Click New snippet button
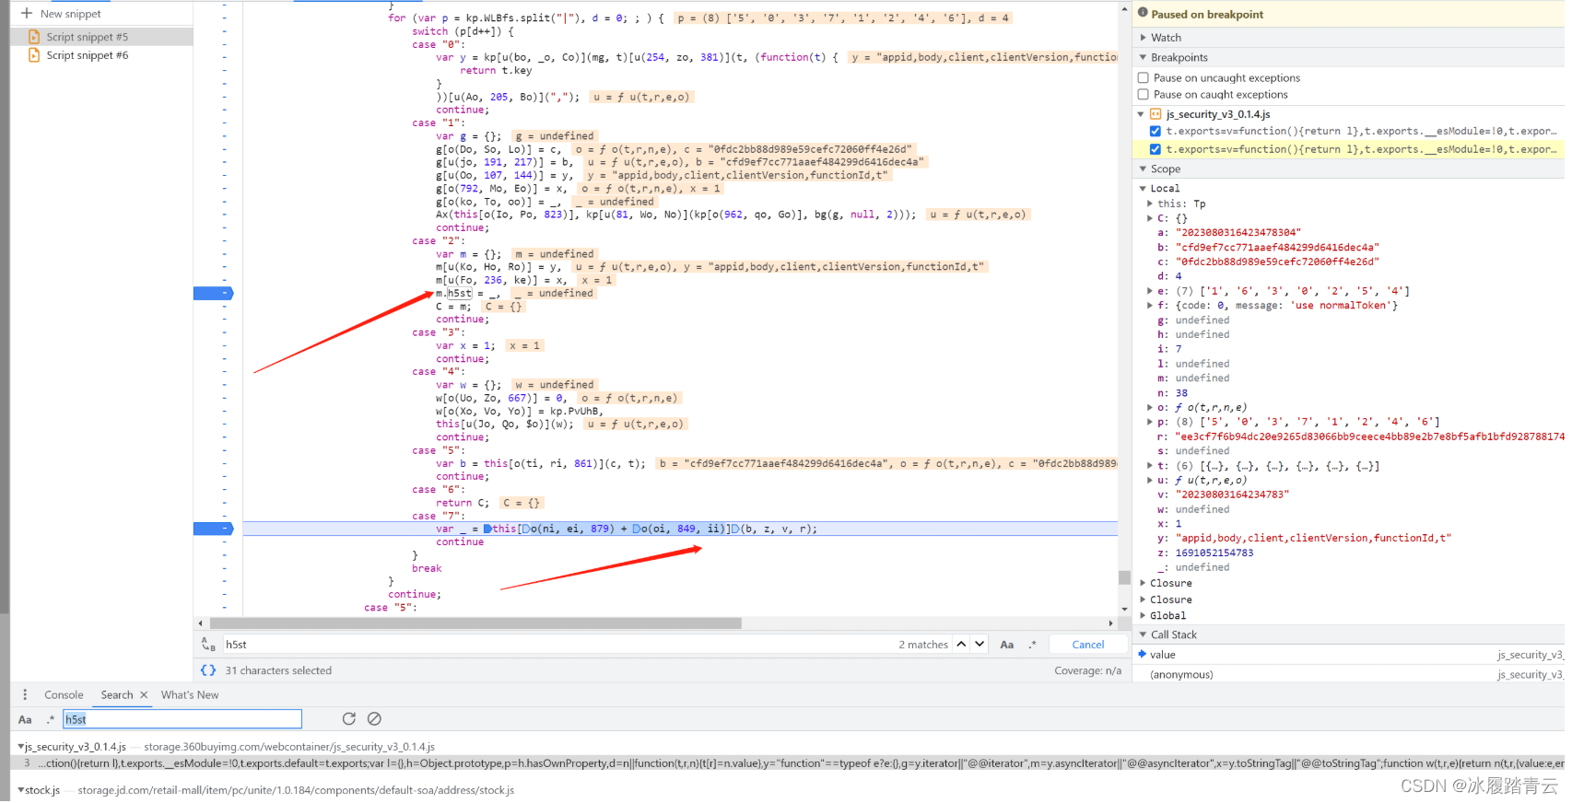The width and height of the screenshot is (1572, 803). [x=61, y=14]
